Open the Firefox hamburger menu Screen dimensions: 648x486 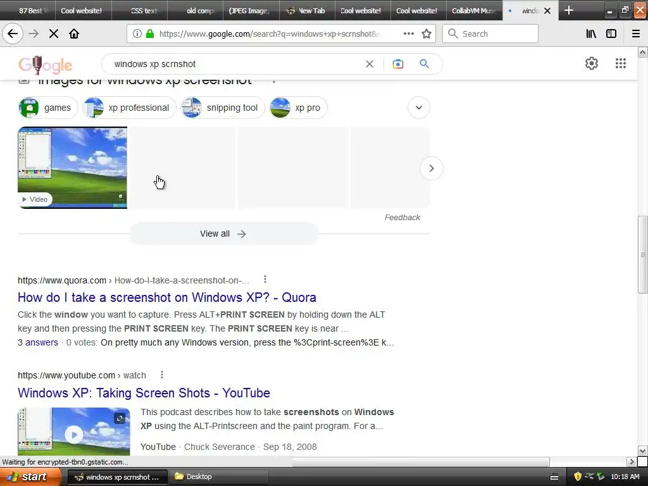pos(635,34)
